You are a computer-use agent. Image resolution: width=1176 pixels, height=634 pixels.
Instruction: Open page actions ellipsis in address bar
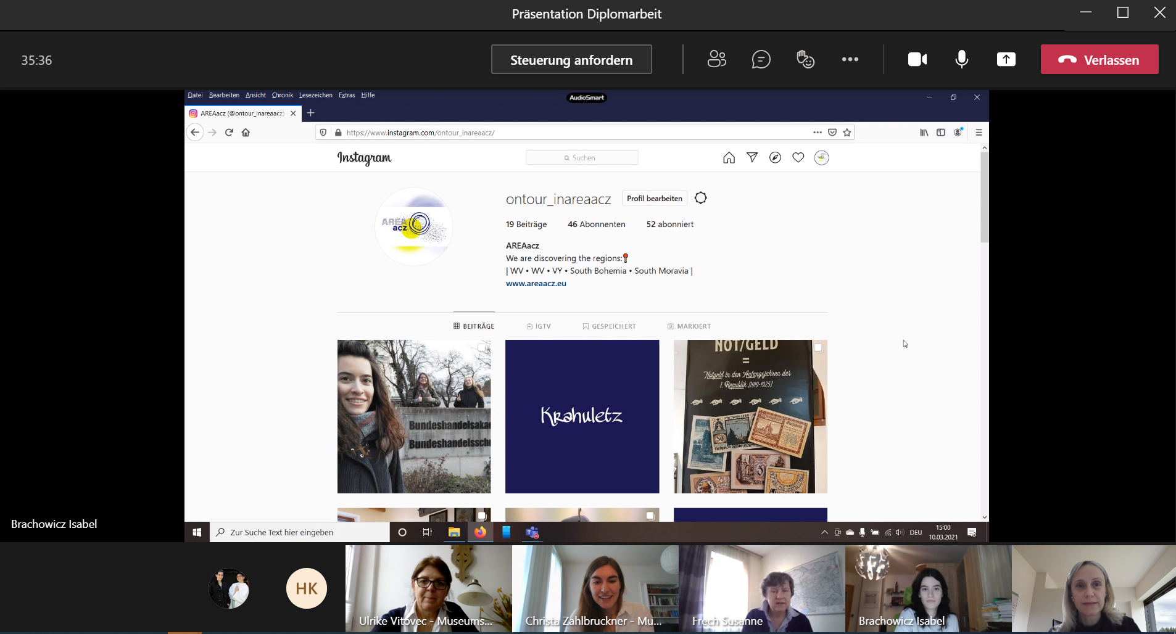(x=818, y=133)
